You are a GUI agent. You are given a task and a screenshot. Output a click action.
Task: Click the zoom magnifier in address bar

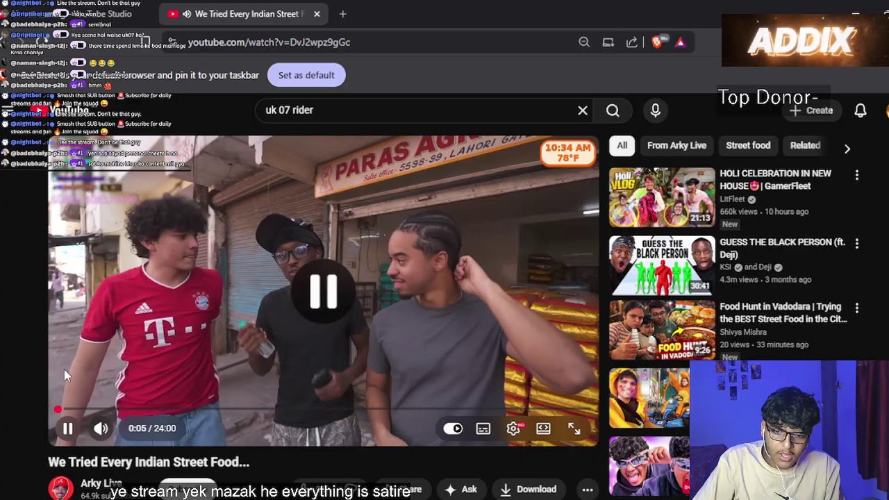coord(584,42)
